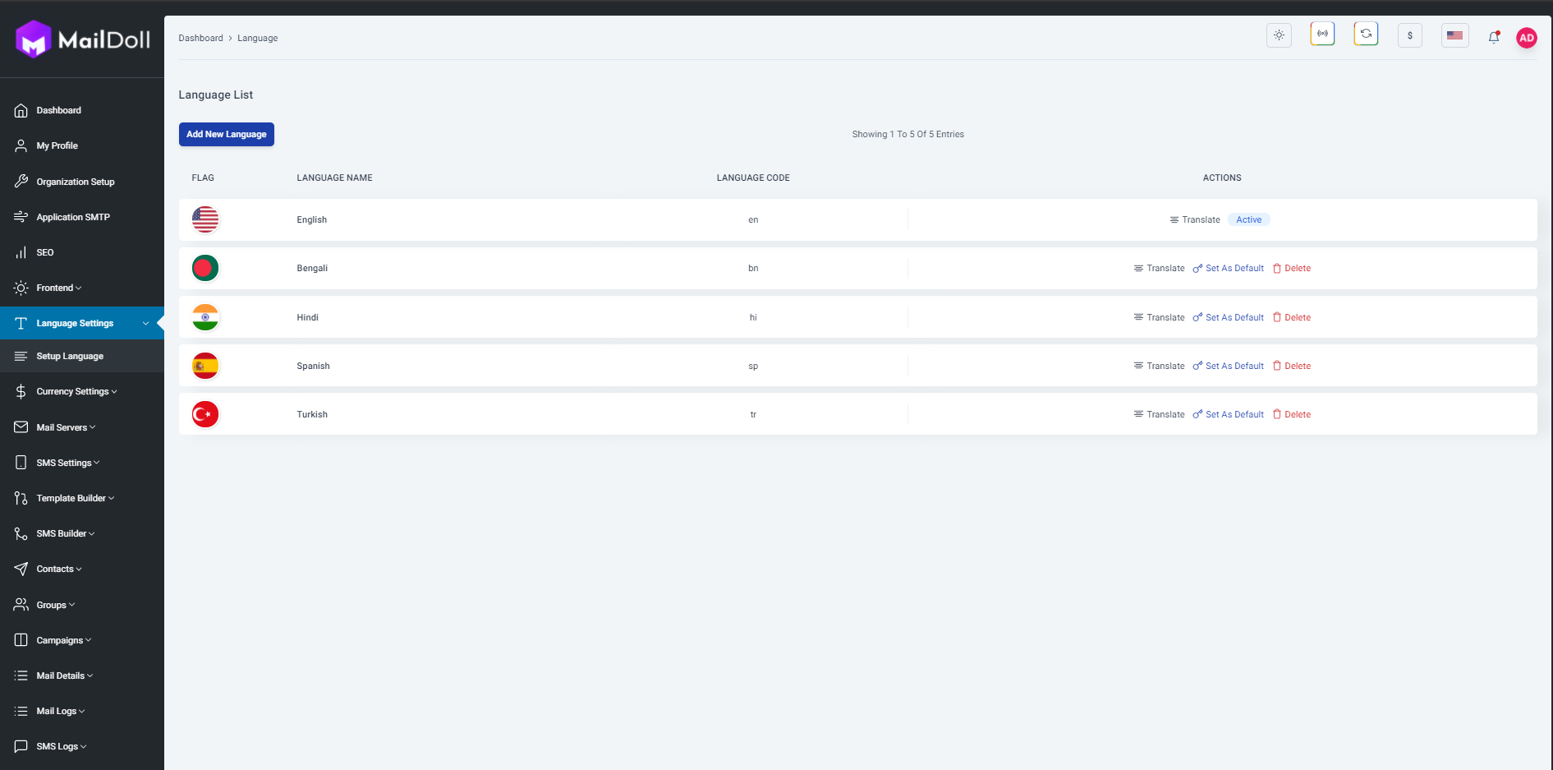Image resolution: width=1553 pixels, height=770 pixels.
Task: Click the broadcast signal icon in header
Action: (1322, 34)
